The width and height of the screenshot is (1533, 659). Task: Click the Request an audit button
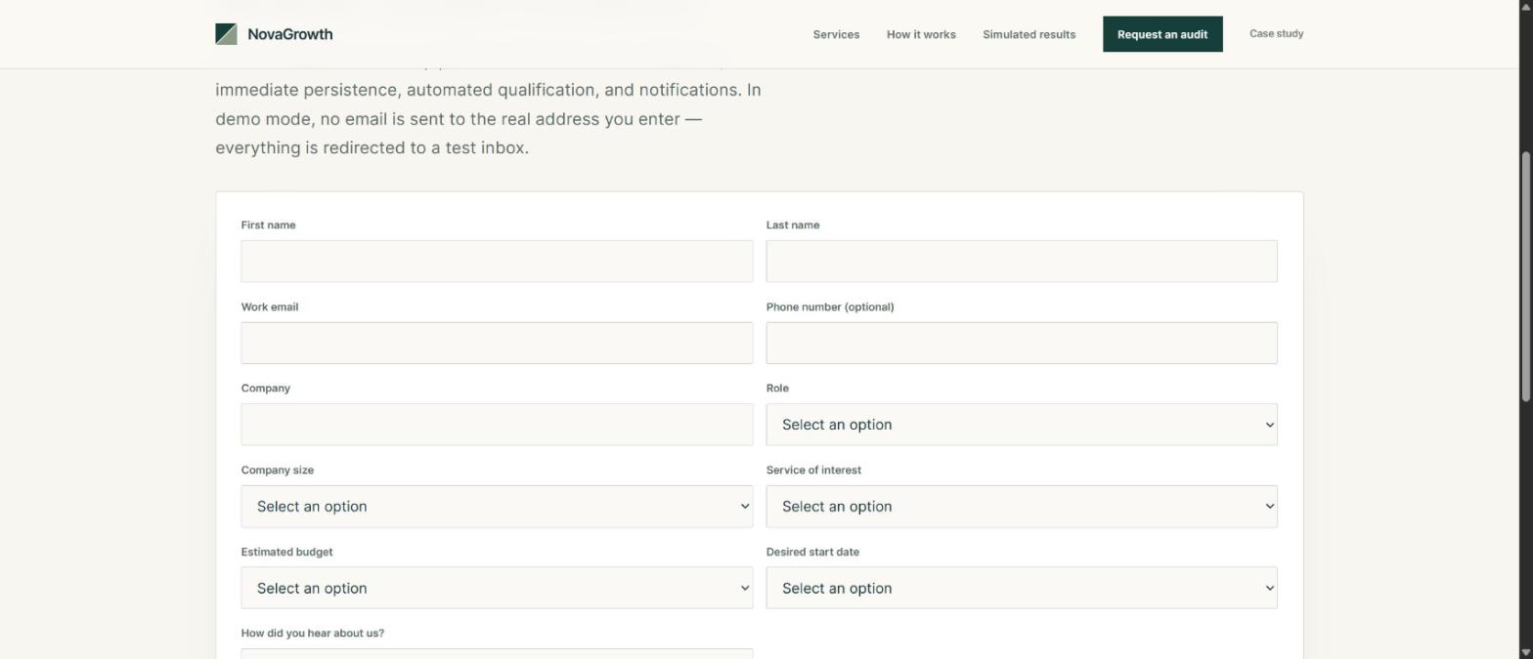click(x=1162, y=34)
